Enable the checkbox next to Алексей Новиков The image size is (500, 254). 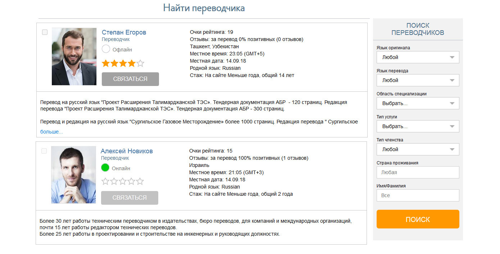tap(45, 151)
